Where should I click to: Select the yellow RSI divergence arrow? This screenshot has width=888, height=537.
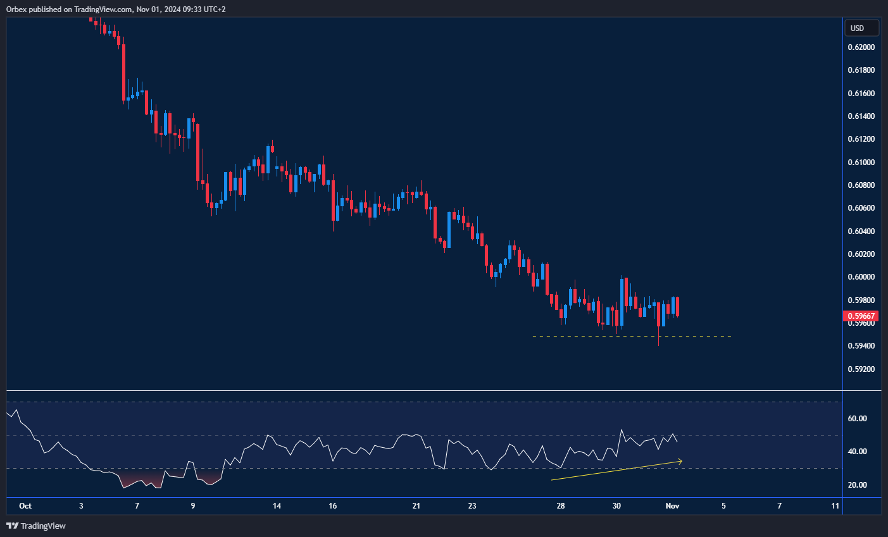point(616,471)
